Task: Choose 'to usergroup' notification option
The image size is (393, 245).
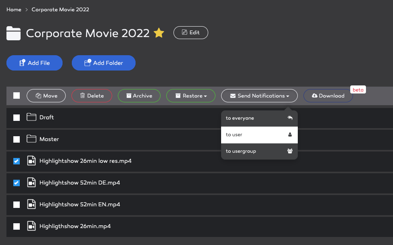Action: (x=259, y=152)
